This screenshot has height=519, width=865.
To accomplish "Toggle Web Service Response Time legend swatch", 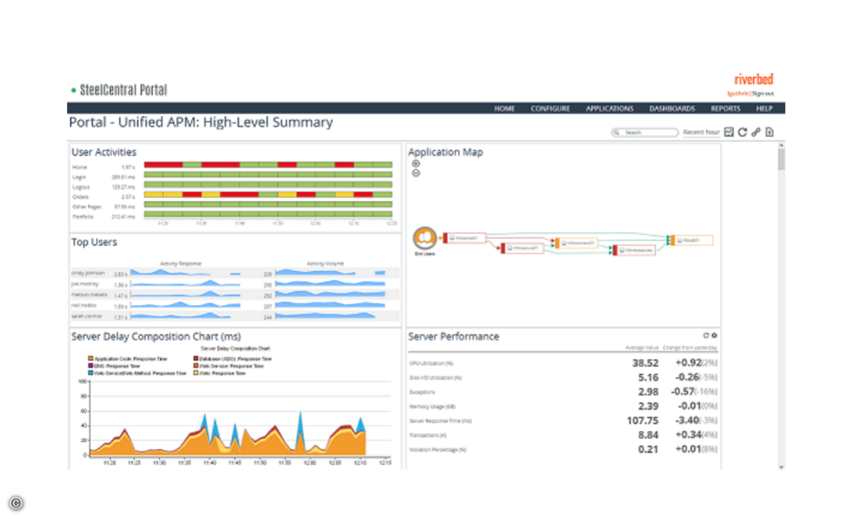I will [195, 365].
